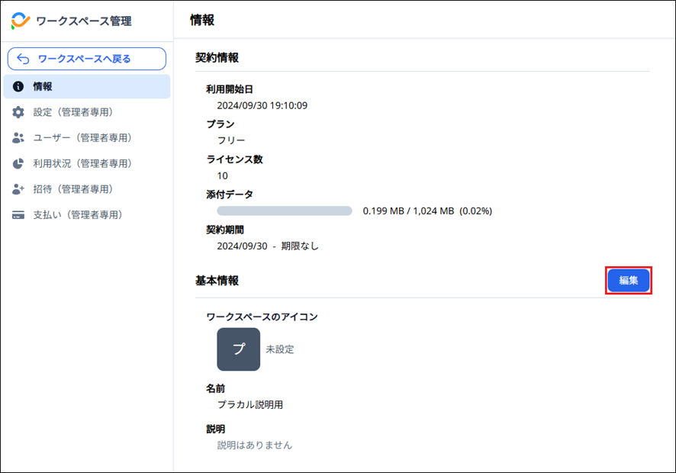The image size is (676, 473).
Task: Click the info circle icon beside 情報
Action: [18, 87]
